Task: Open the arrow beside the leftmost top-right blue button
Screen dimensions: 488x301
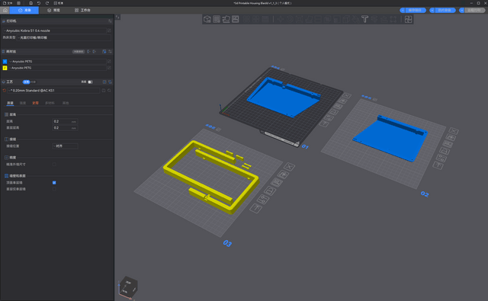Action: (x=403, y=10)
